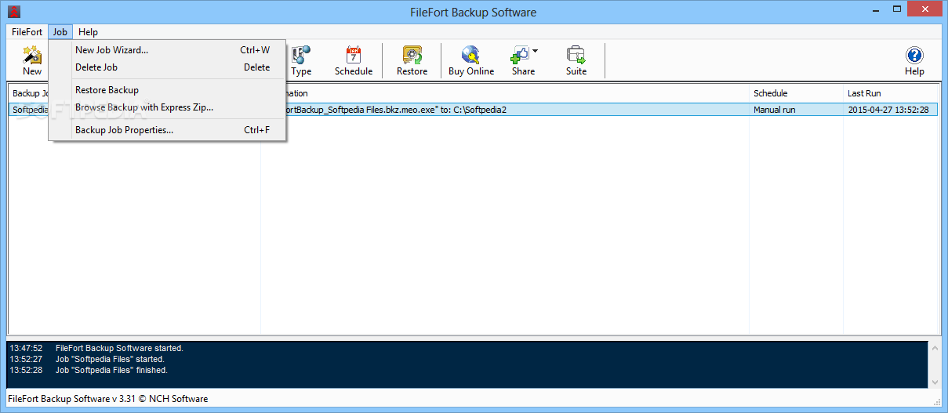Open Help from the toolbar icon
Viewport: 948px width, 413px height.
(914, 55)
